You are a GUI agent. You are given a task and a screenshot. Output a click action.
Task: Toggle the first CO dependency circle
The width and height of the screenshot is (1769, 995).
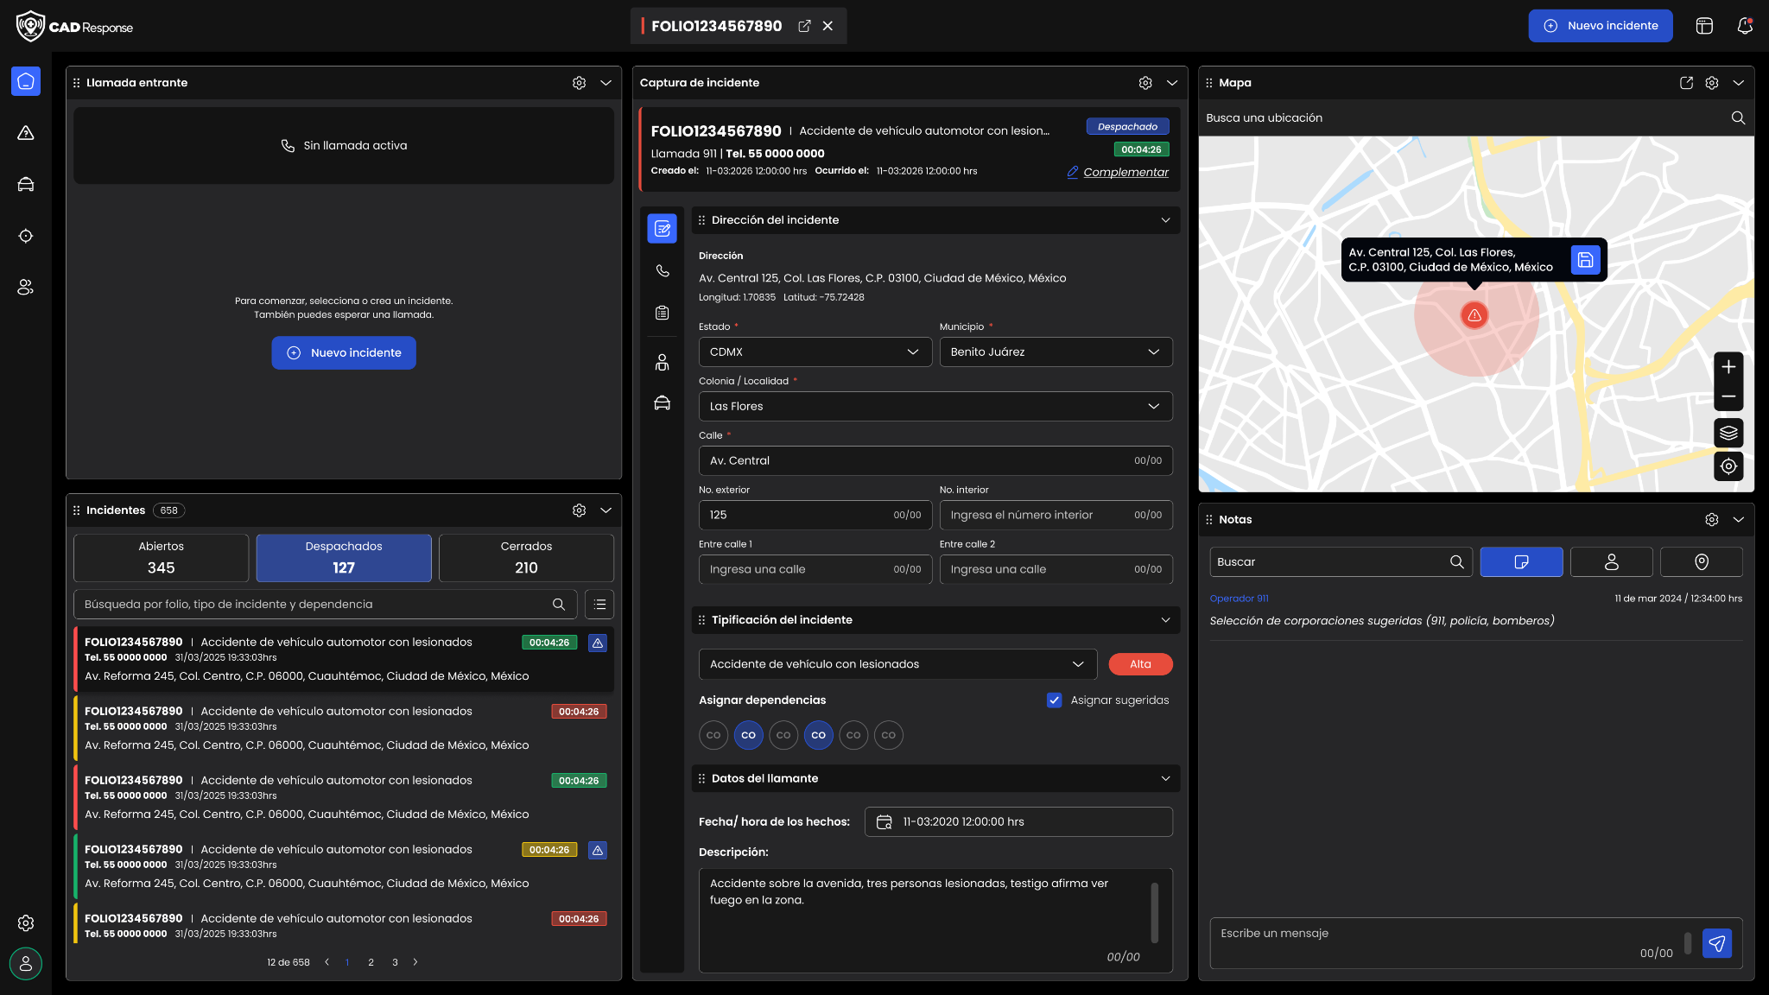713,735
